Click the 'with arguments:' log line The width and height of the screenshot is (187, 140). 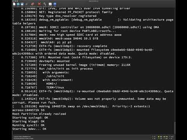coord(41,72)
